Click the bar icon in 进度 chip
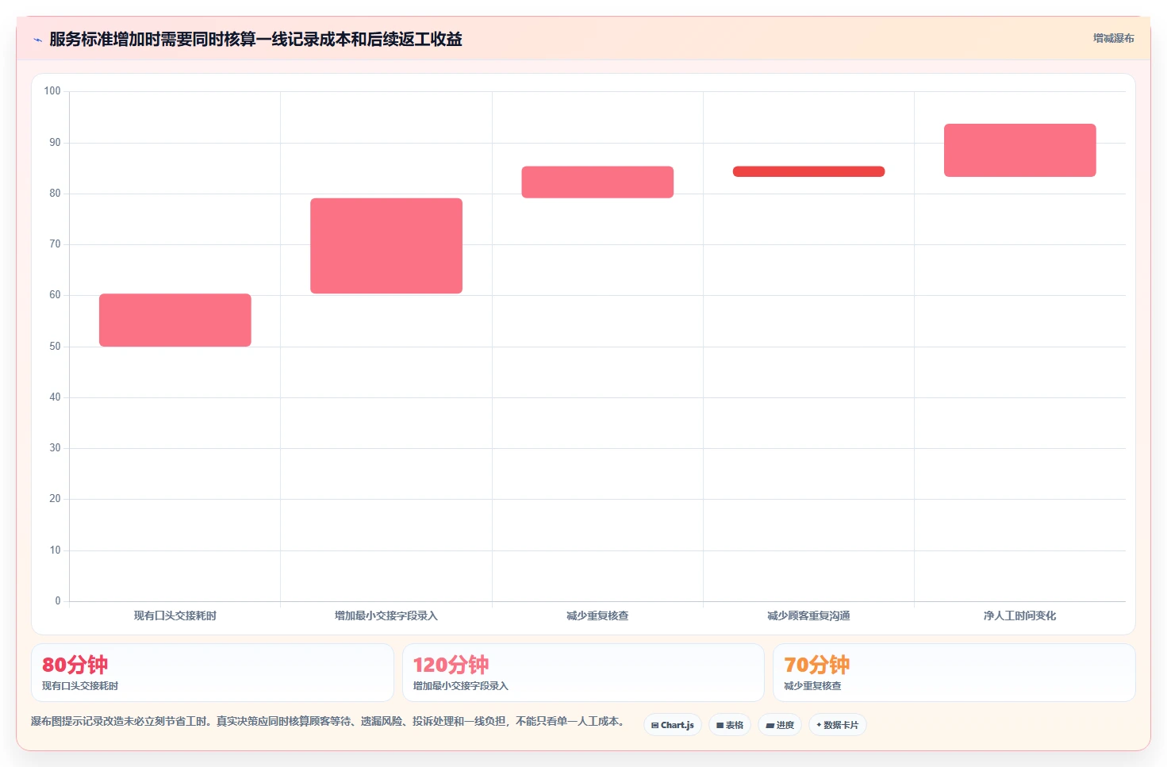 point(770,725)
